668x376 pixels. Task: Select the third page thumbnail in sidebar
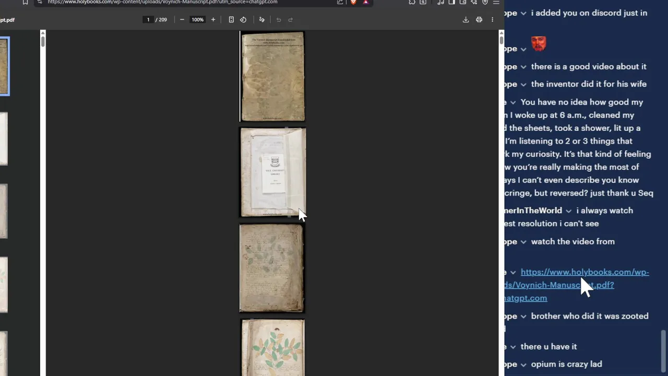pos(4,211)
